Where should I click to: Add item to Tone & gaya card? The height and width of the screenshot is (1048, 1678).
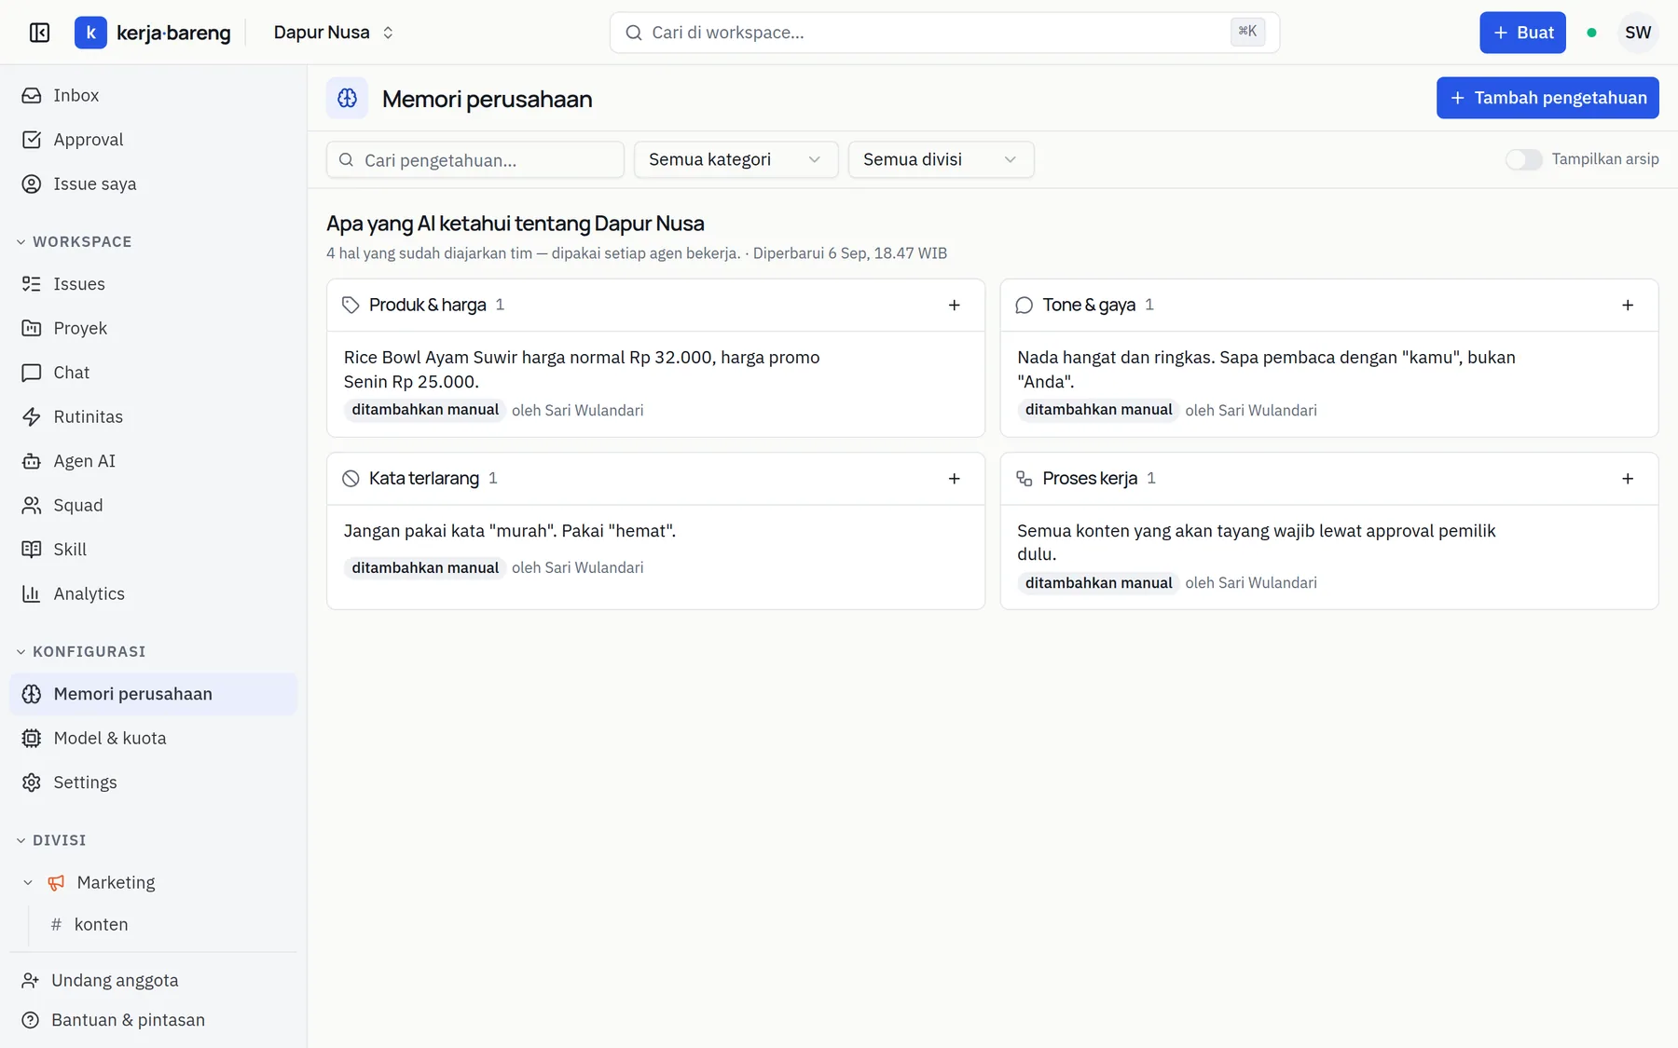click(x=1627, y=306)
